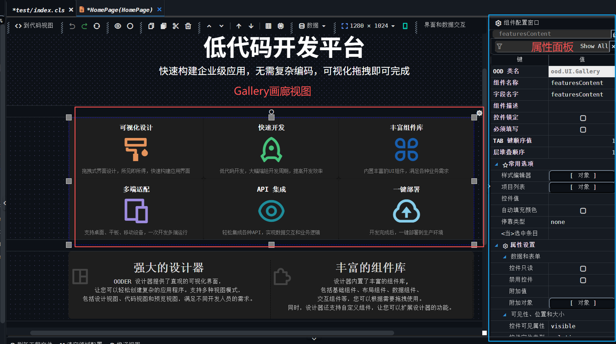
Task: Open the 1280 × 1024 resolution dropdown
Action: 368,26
